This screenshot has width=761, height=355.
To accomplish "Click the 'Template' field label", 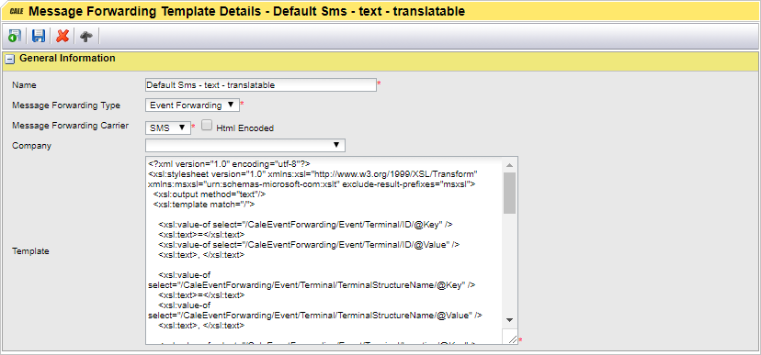I will click(30, 250).
